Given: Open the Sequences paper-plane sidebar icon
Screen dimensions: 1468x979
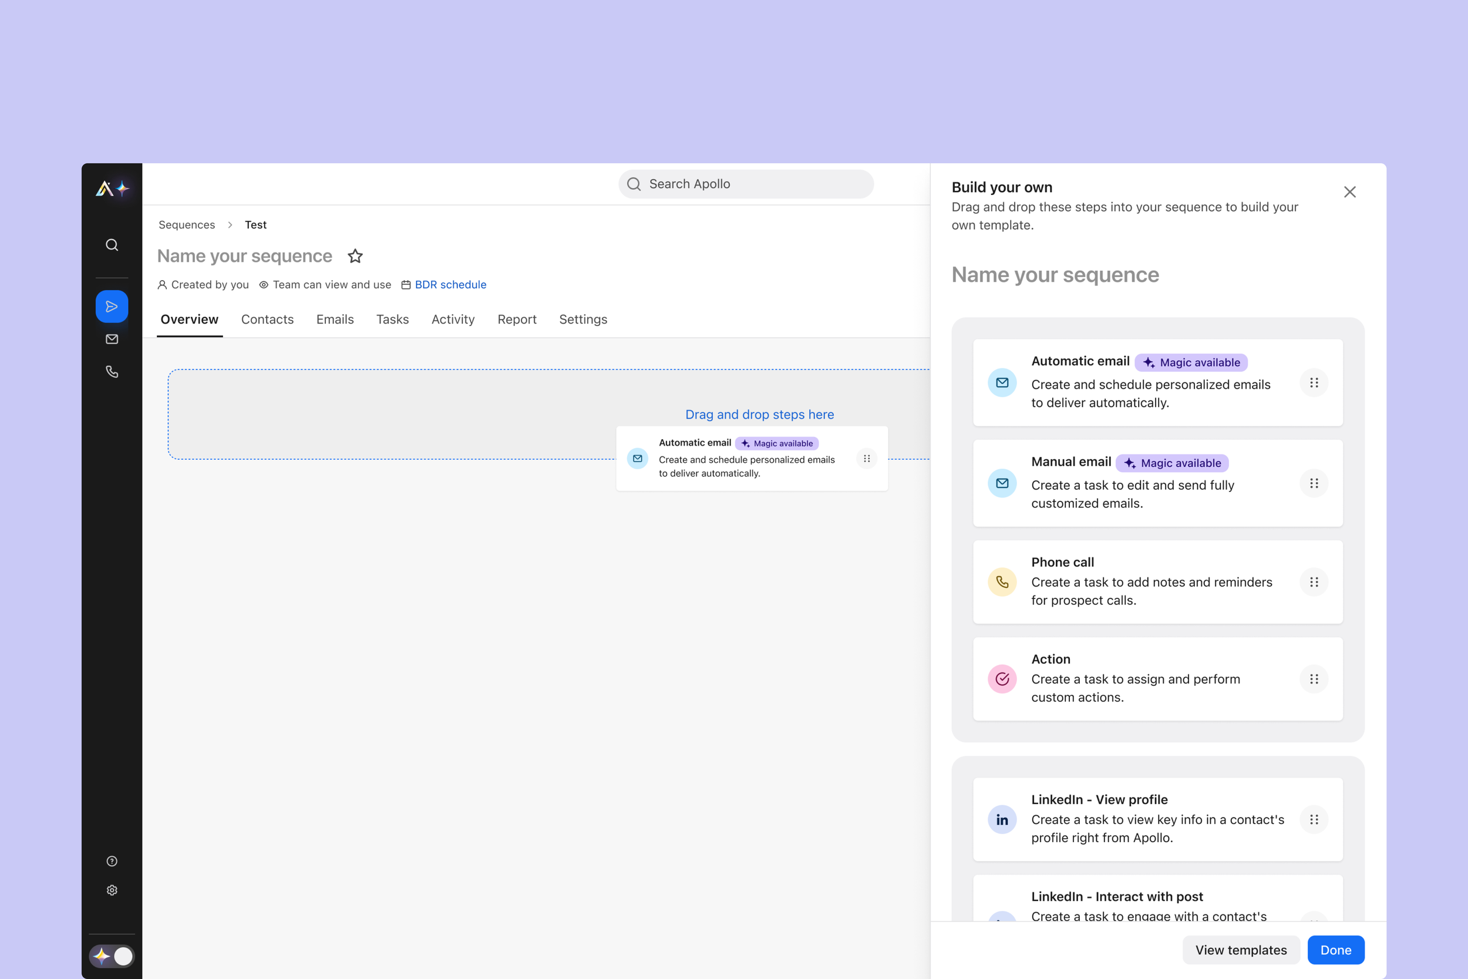Looking at the screenshot, I should [x=112, y=307].
